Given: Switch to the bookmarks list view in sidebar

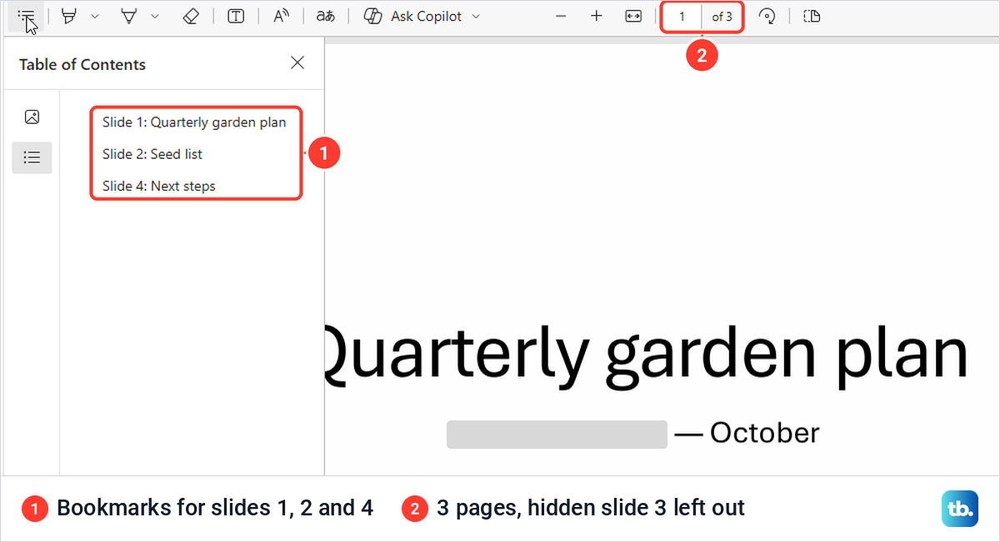Looking at the screenshot, I should coord(32,157).
